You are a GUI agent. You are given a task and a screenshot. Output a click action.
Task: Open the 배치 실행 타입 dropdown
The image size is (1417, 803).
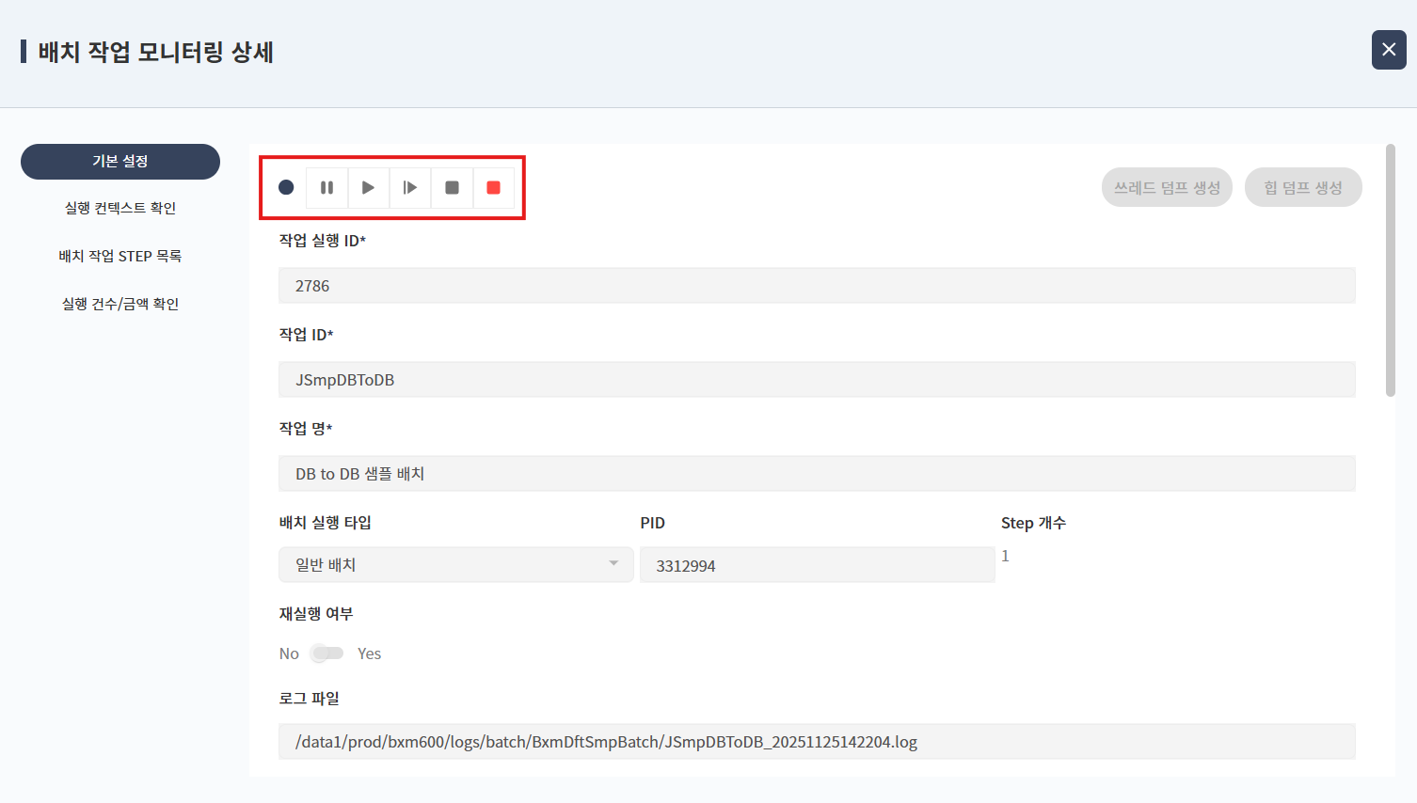[455, 565]
